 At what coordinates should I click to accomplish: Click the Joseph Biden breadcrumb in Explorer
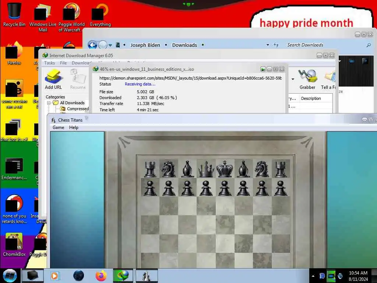point(145,45)
